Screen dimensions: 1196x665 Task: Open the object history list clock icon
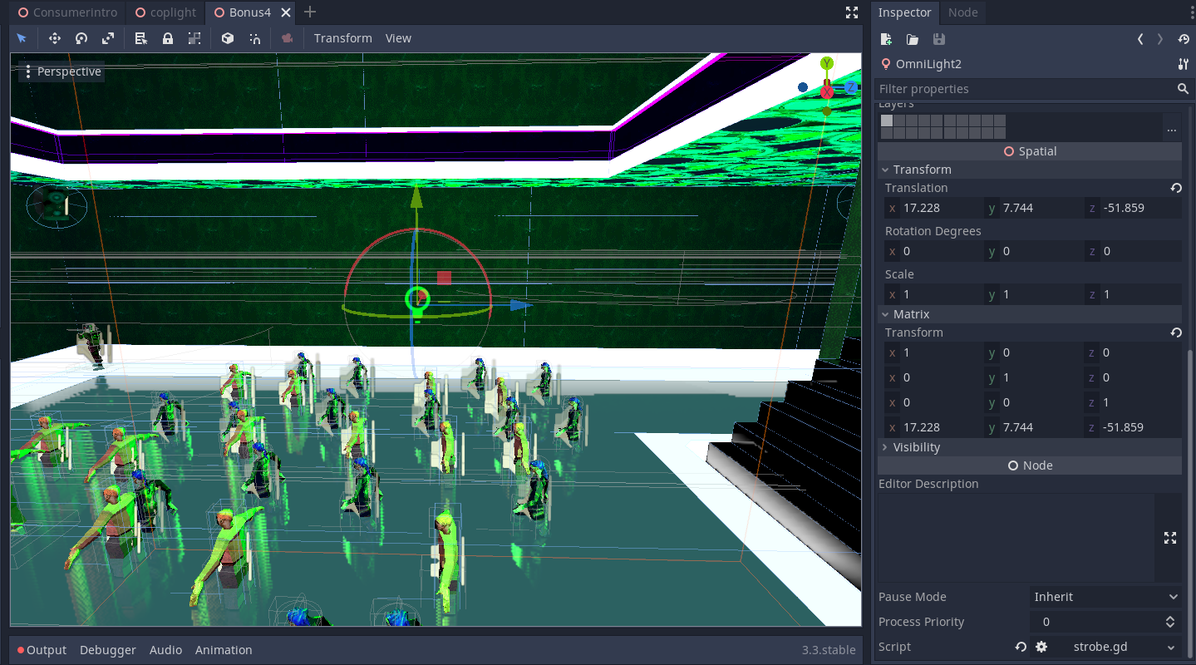1184,39
